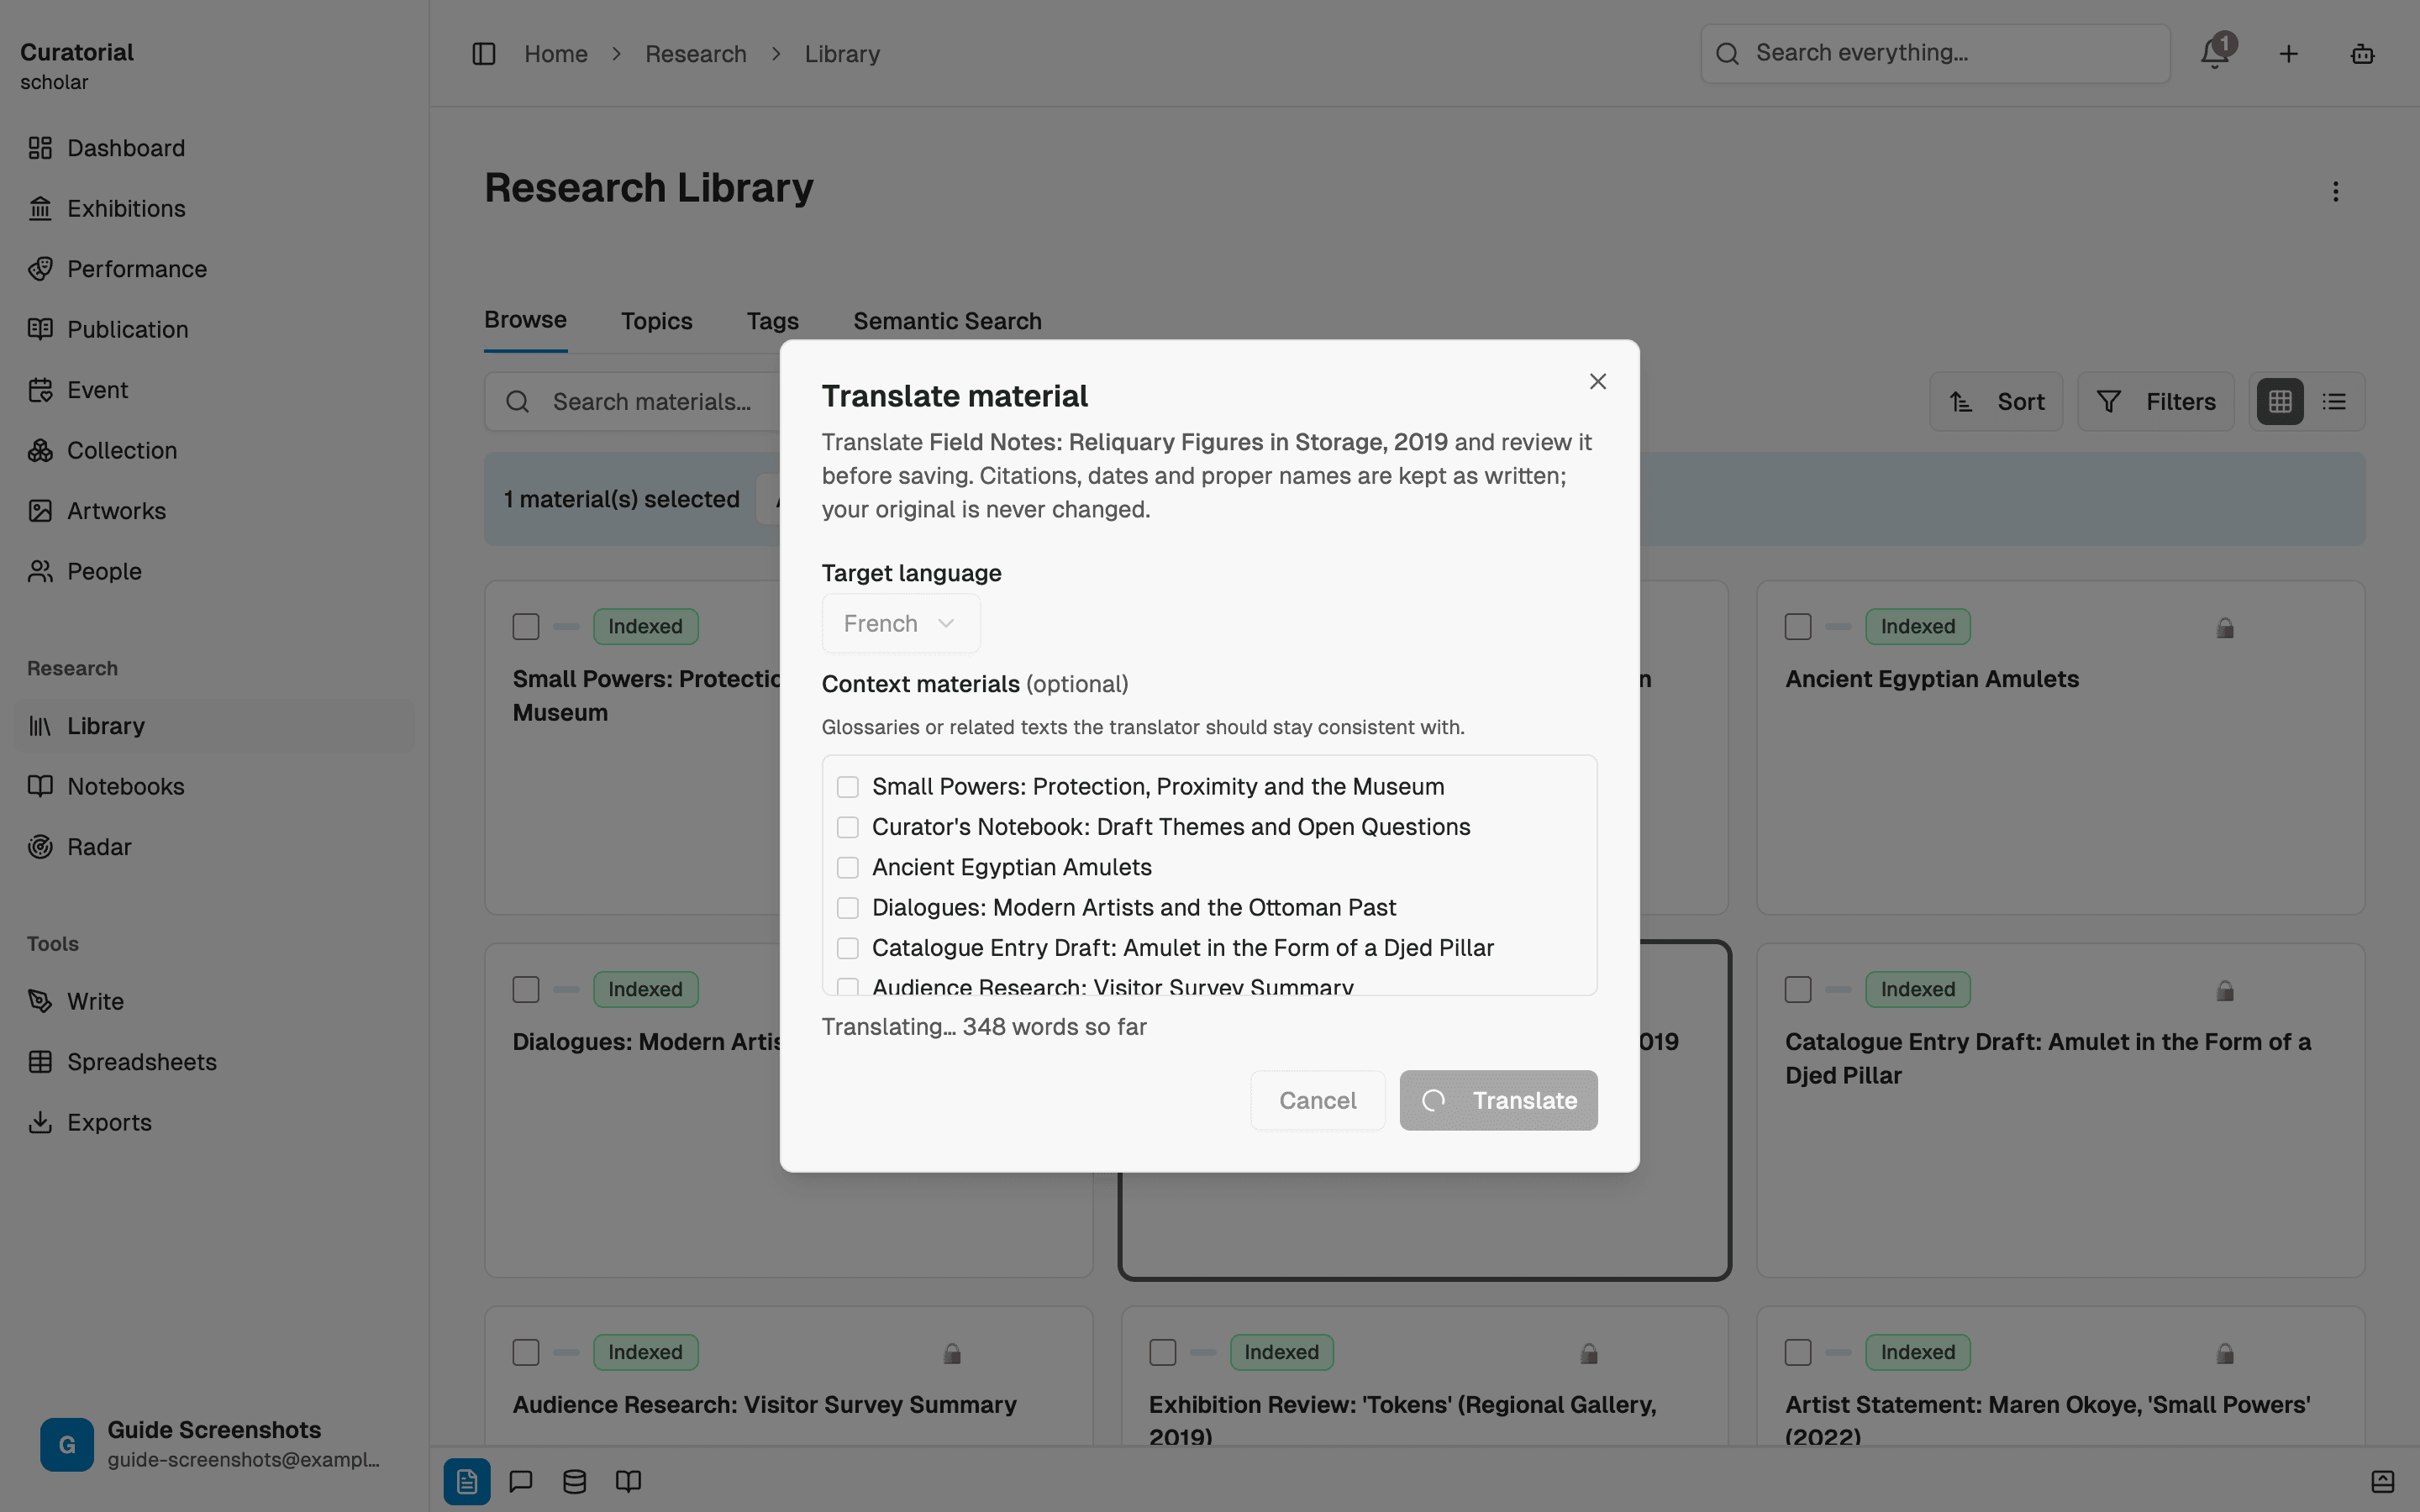Open the Research Library more options menu

(2336, 191)
